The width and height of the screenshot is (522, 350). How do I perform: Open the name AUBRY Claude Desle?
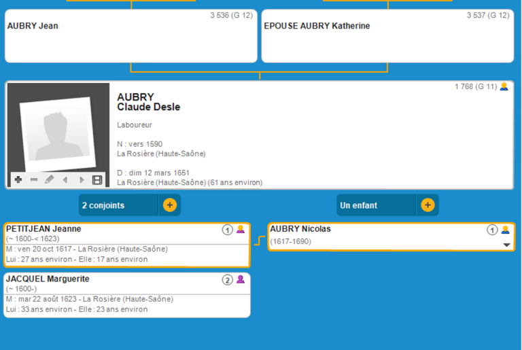pyautogui.click(x=148, y=103)
